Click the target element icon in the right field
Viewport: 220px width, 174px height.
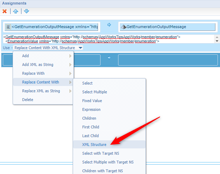tap(123, 27)
